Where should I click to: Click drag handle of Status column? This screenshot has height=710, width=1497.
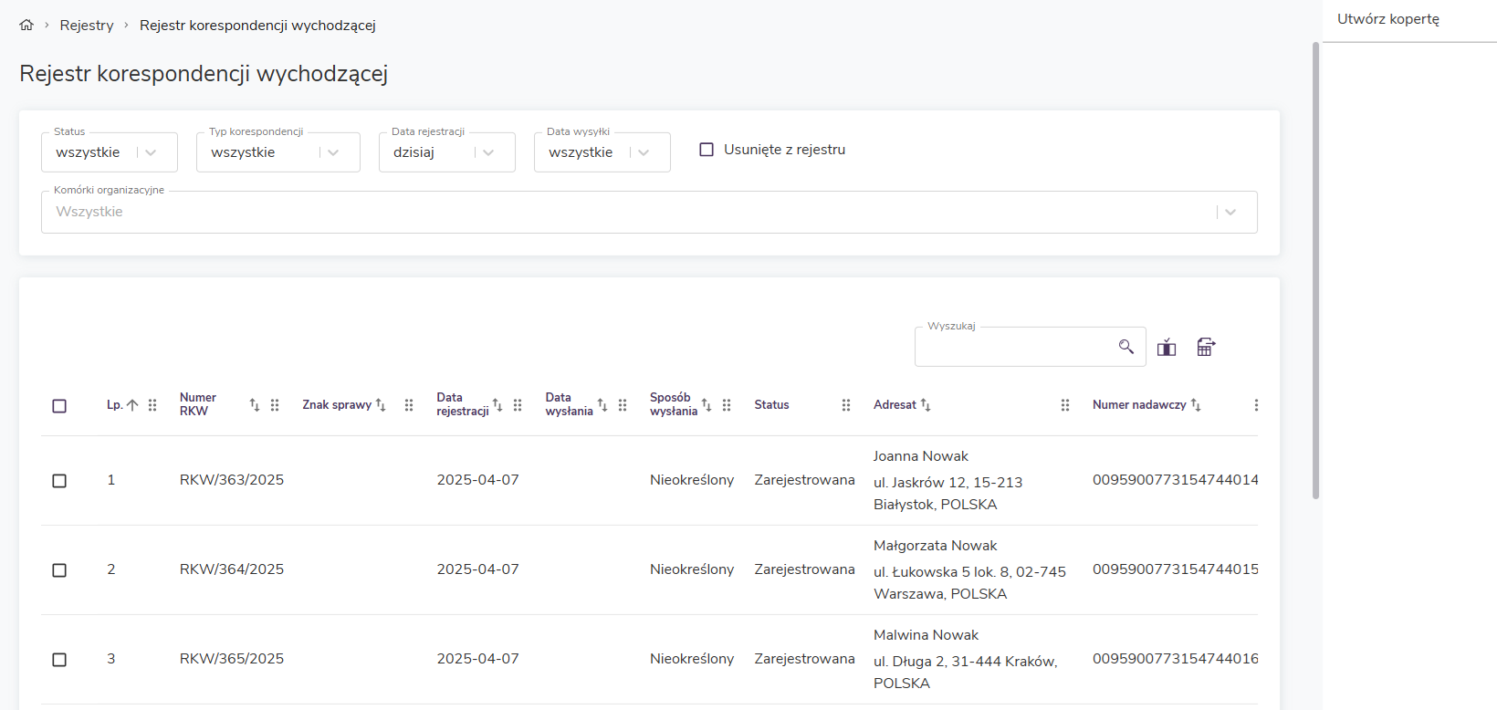click(846, 405)
